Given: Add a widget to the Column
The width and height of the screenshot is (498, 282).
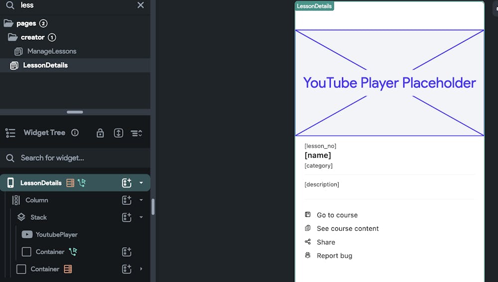Looking at the screenshot, I should click(x=126, y=200).
